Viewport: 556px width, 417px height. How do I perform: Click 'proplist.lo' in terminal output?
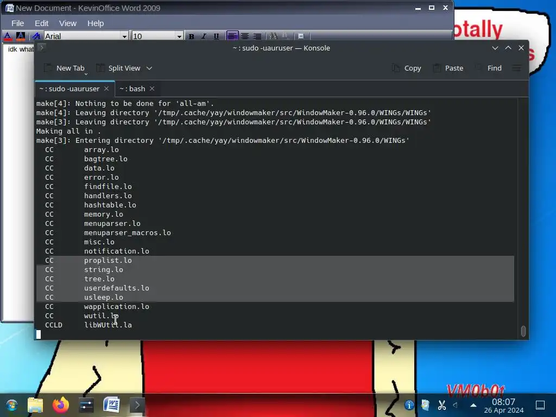coord(108,260)
